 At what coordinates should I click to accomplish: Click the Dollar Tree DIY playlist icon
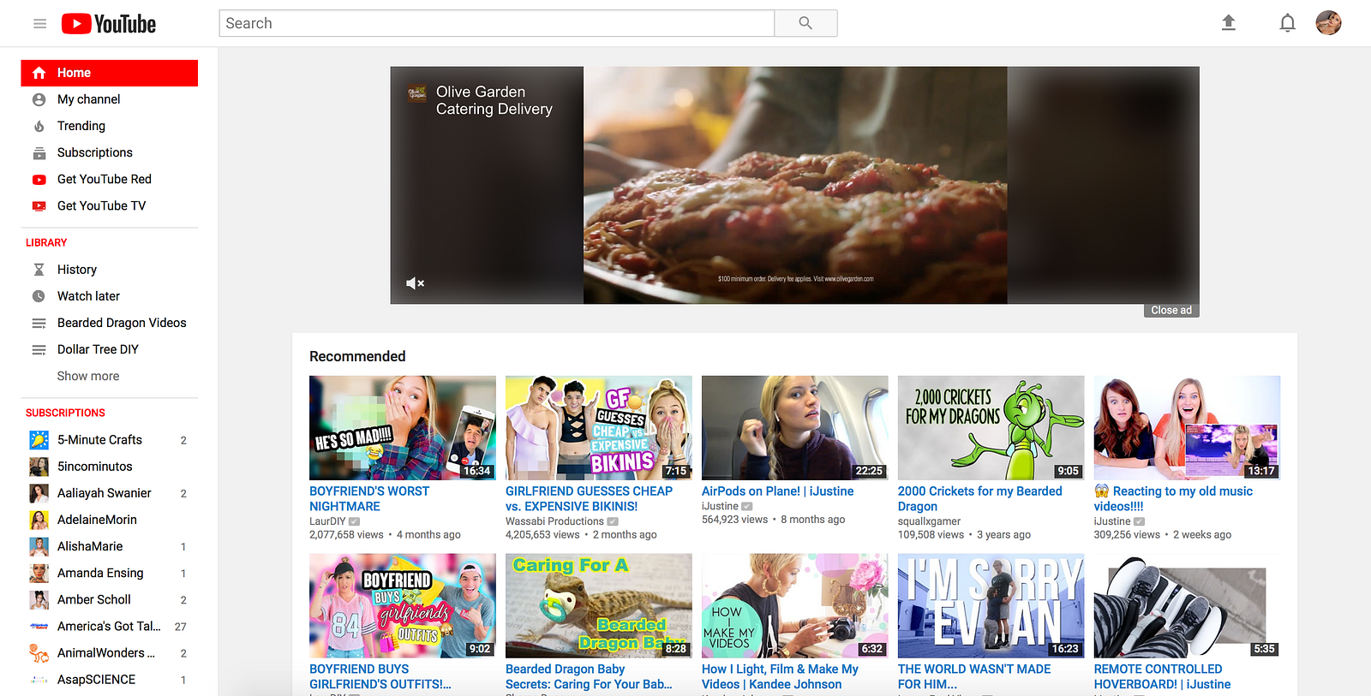[39, 349]
